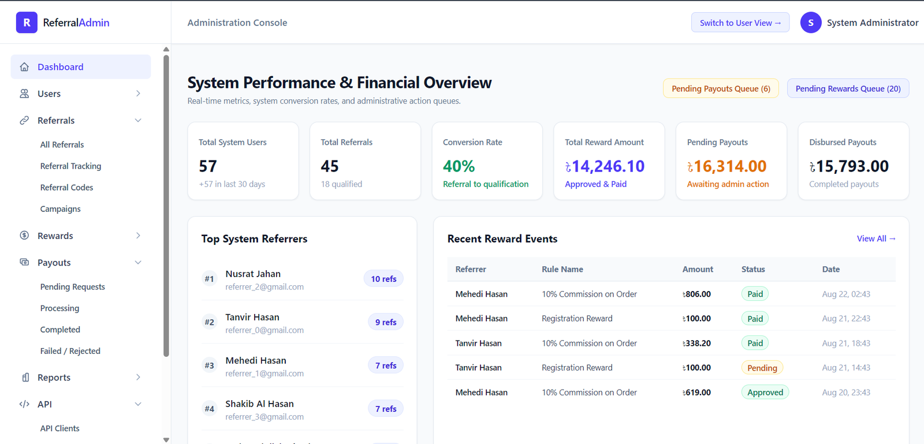Image resolution: width=924 pixels, height=444 pixels.
Task: Expand the Reports menu chevron
Action: coord(138,378)
